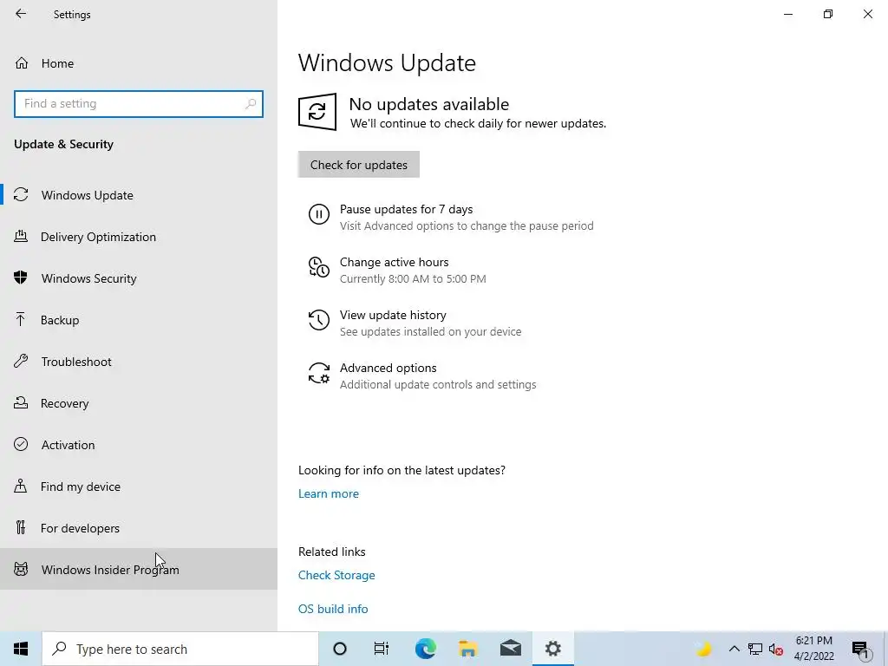Go to Home in Settings sidebar

tap(139, 62)
